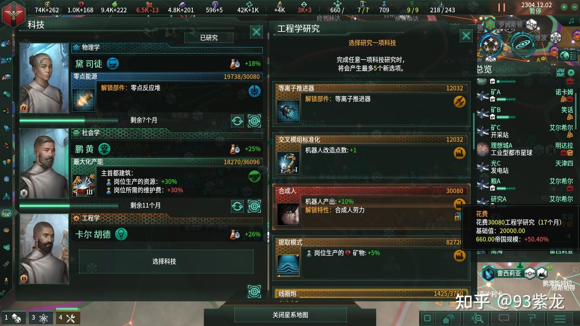Select the Synthetics technology portrait icon
Viewport: 580px width, 326px height.
coord(288,214)
